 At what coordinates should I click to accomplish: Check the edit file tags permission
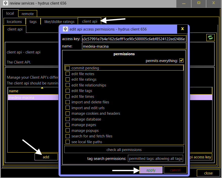[68, 91]
